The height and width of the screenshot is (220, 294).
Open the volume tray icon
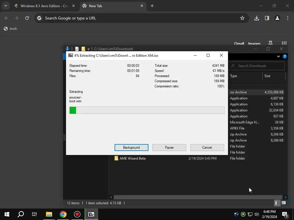pos(257,214)
